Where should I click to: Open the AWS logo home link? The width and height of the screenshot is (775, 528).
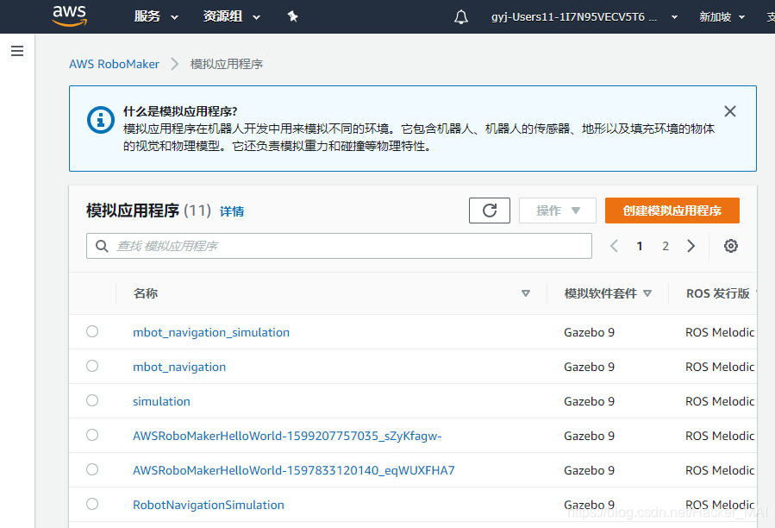[x=70, y=16]
